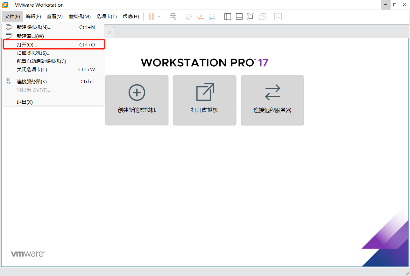Open the 编辑(E) menu

33,17
